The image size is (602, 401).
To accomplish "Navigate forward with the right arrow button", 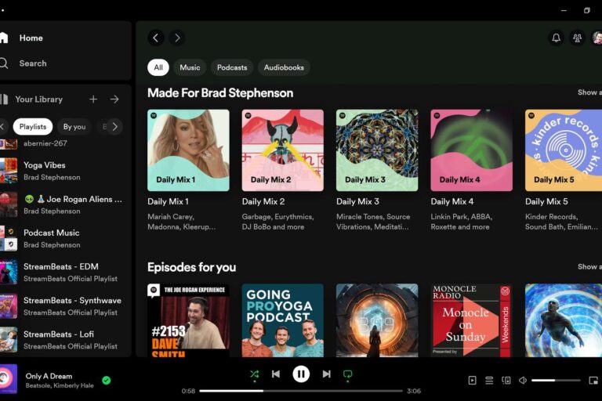I will pos(177,38).
